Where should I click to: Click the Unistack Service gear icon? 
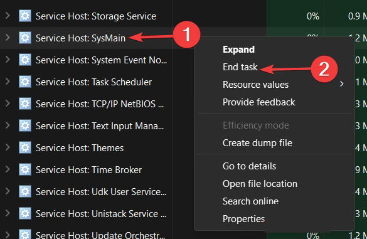click(25, 213)
